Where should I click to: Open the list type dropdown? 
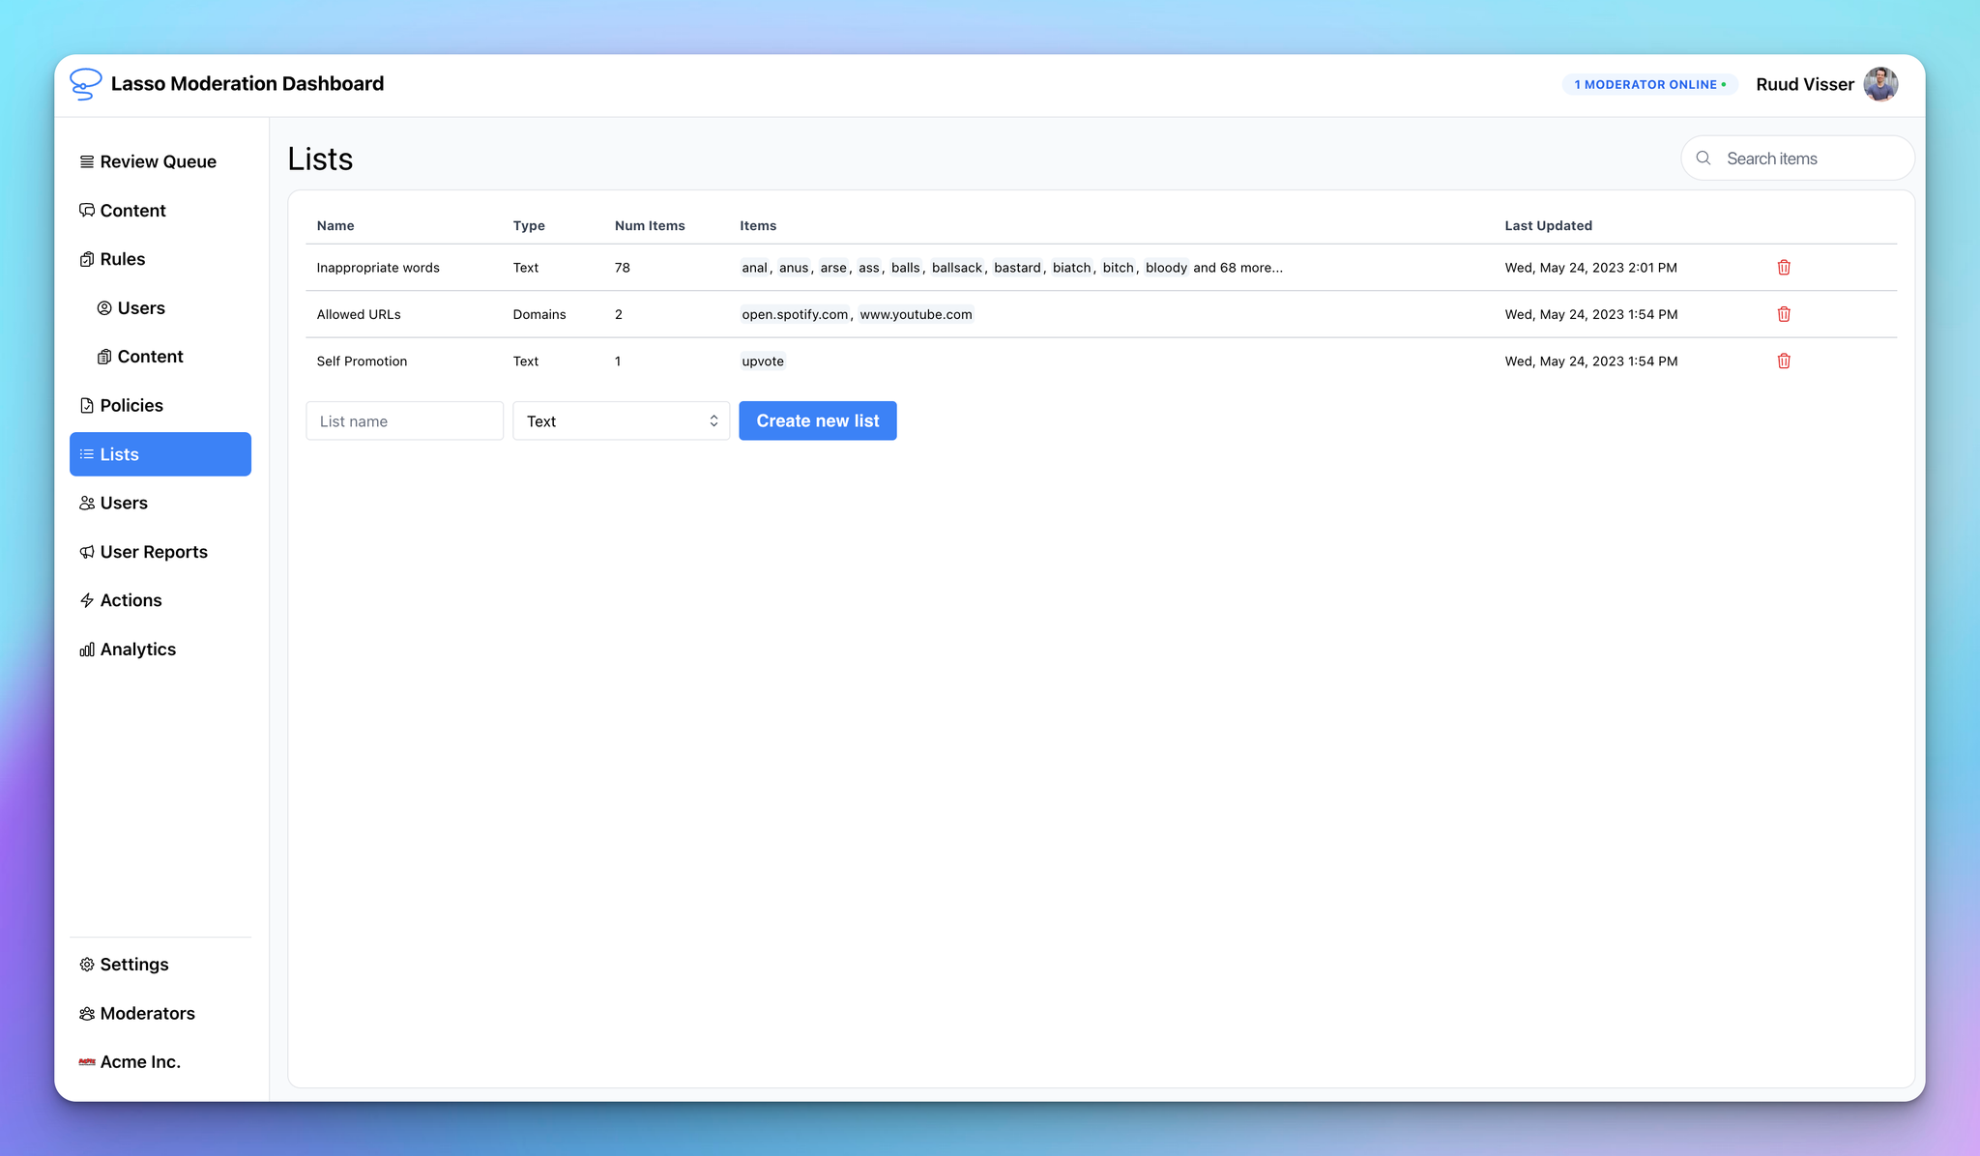click(621, 421)
